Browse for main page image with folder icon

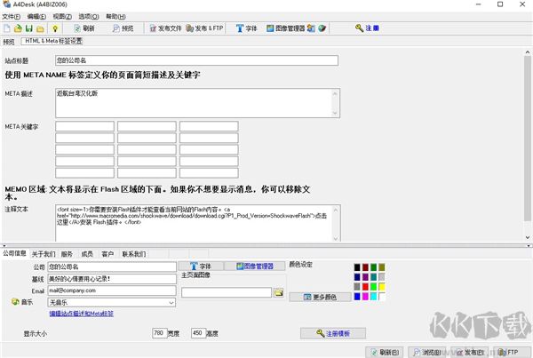tap(279, 292)
